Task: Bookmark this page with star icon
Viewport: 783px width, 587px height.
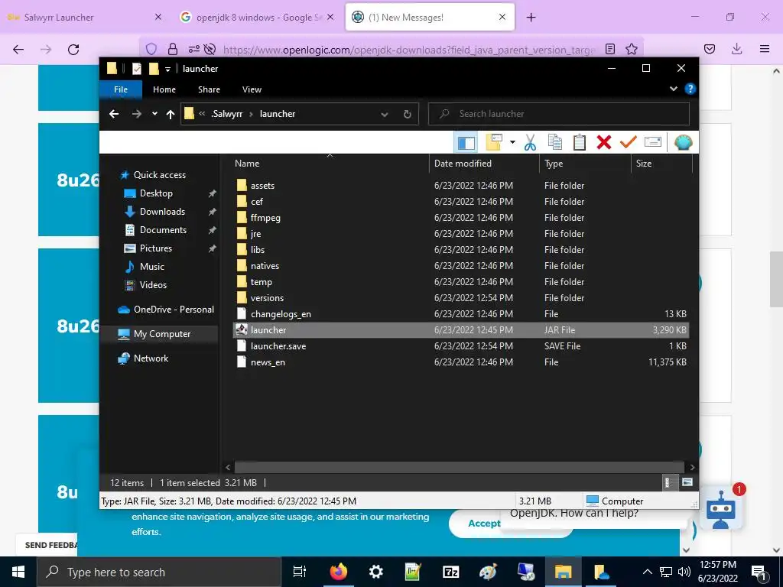Action: tap(631, 49)
